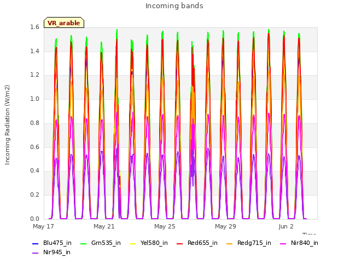Click the Jun 2 x-axis tick label
Image resolution: width=350 pixels, height=263 pixels.
[x=286, y=226]
